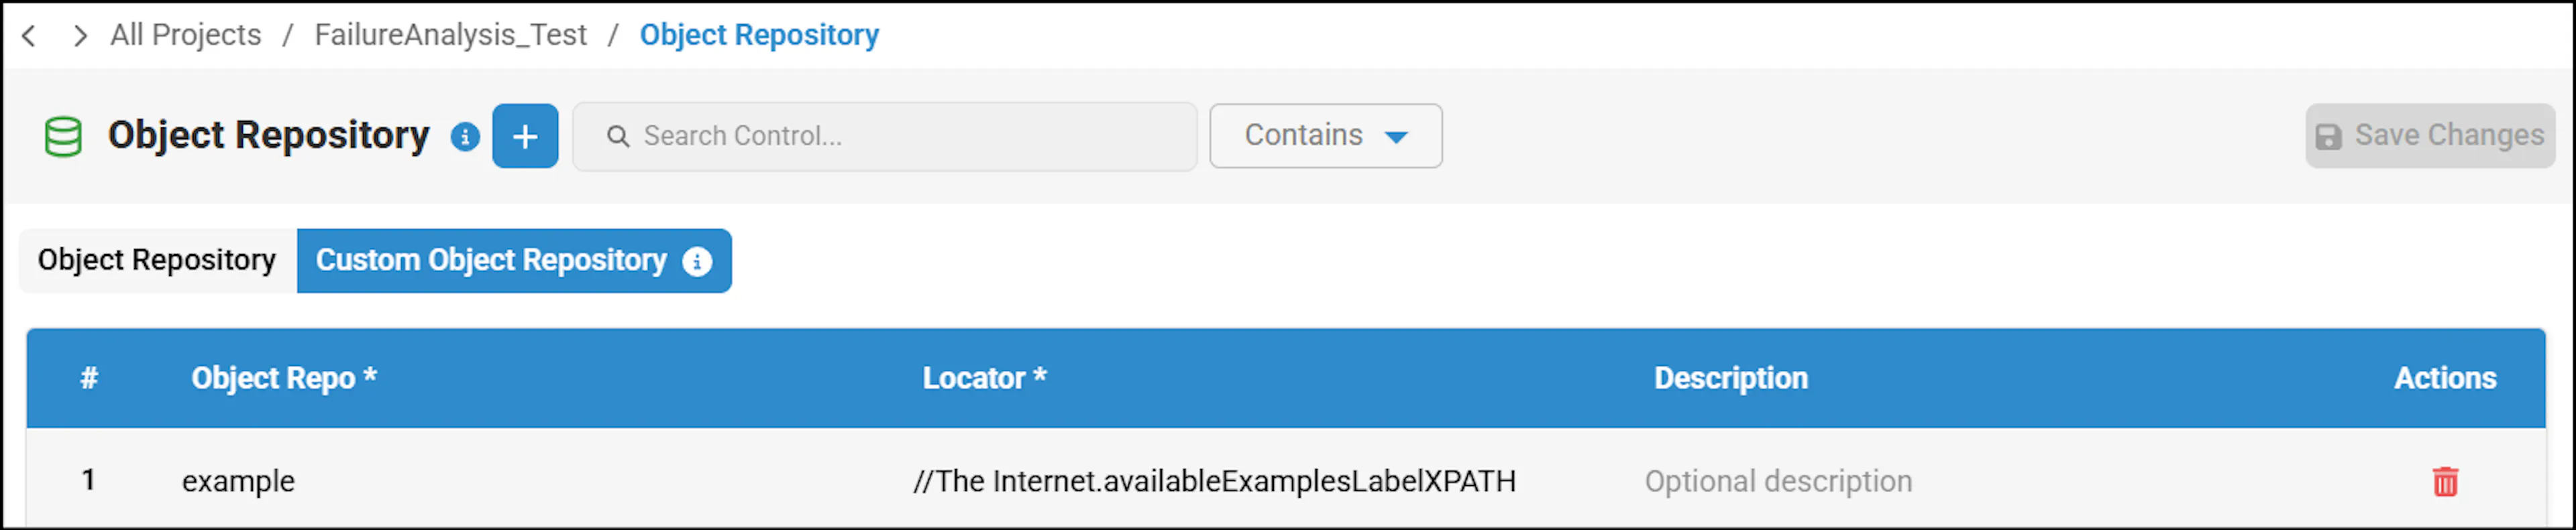The height and width of the screenshot is (530, 2576).
Task: Open FailureAnalysis_Test breadcrumb link
Action: [450, 35]
